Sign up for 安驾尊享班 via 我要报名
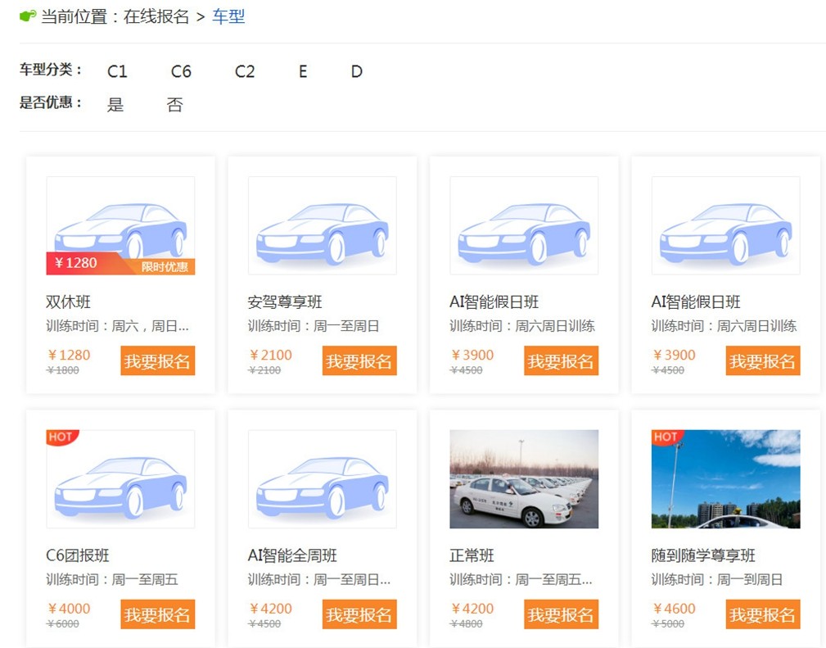The image size is (826, 648). tap(359, 361)
